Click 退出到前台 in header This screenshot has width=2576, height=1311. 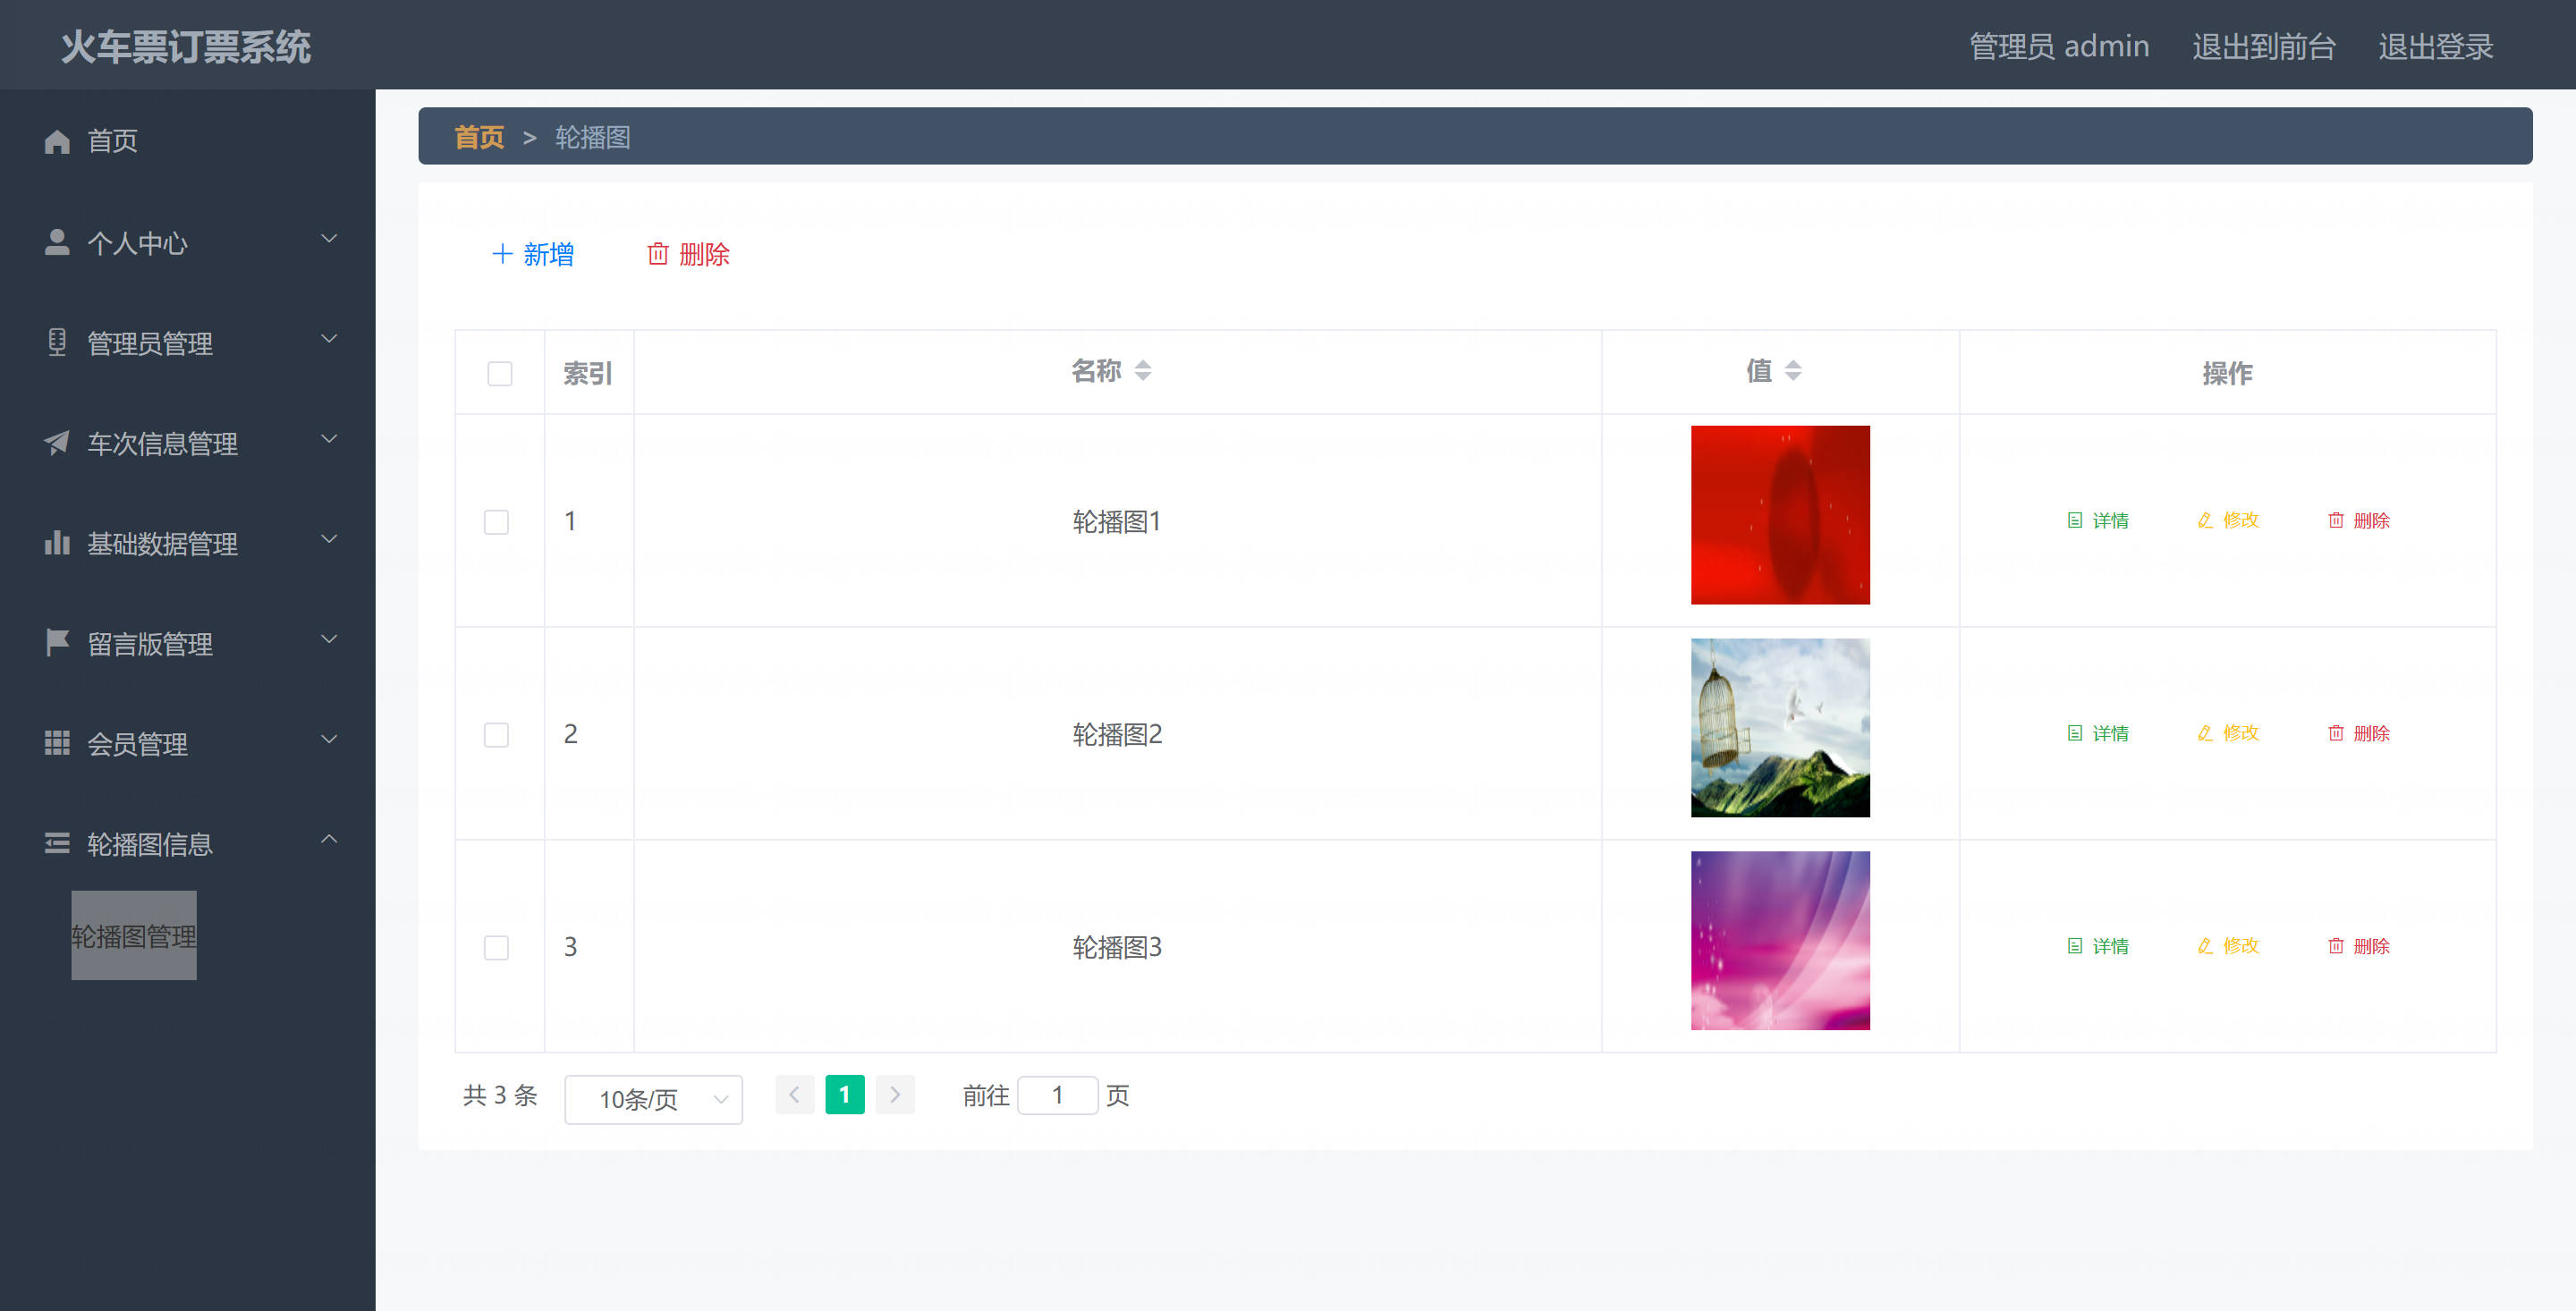[2264, 46]
